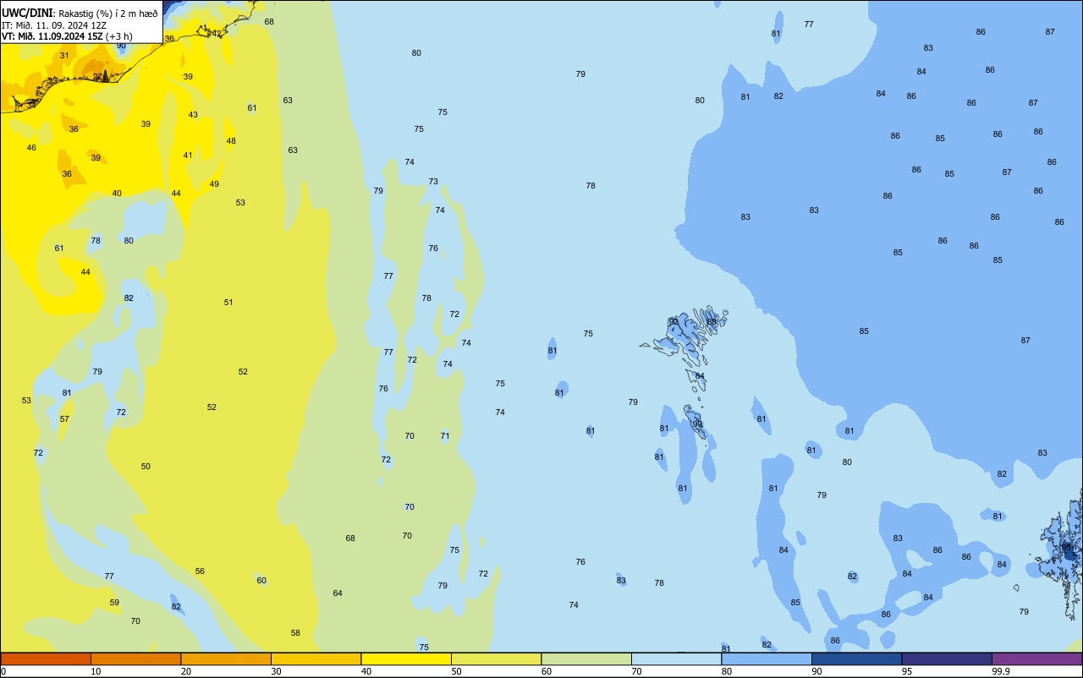This screenshot has height=678, width=1083.
Task: Click the humidity value '40' on the map
Action: pos(117,194)
